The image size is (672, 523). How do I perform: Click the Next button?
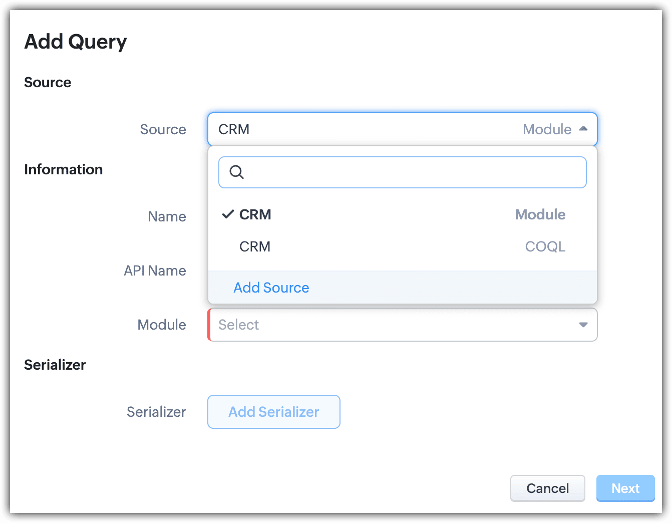click(625, 488)
